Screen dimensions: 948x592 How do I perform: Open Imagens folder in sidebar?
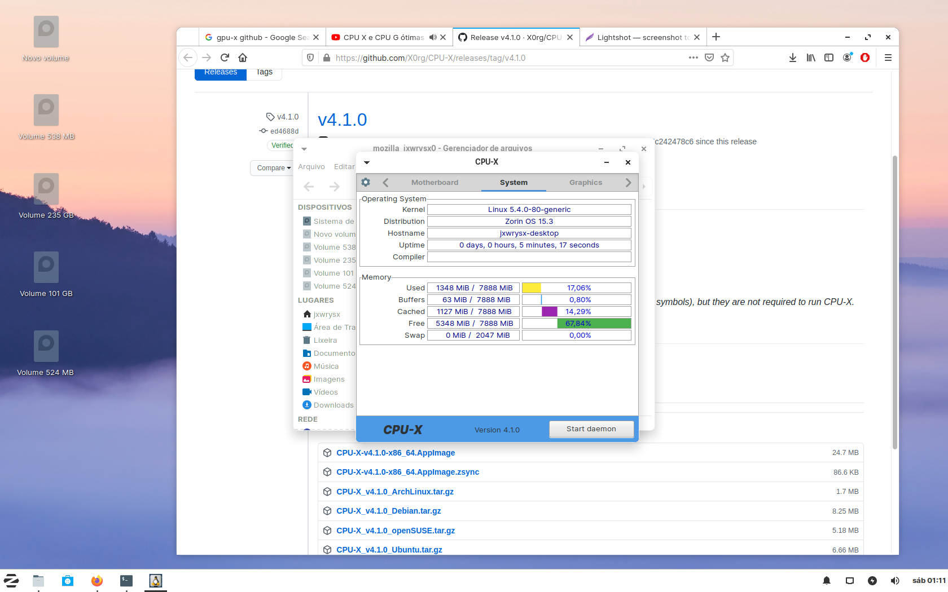pos(329,379)
